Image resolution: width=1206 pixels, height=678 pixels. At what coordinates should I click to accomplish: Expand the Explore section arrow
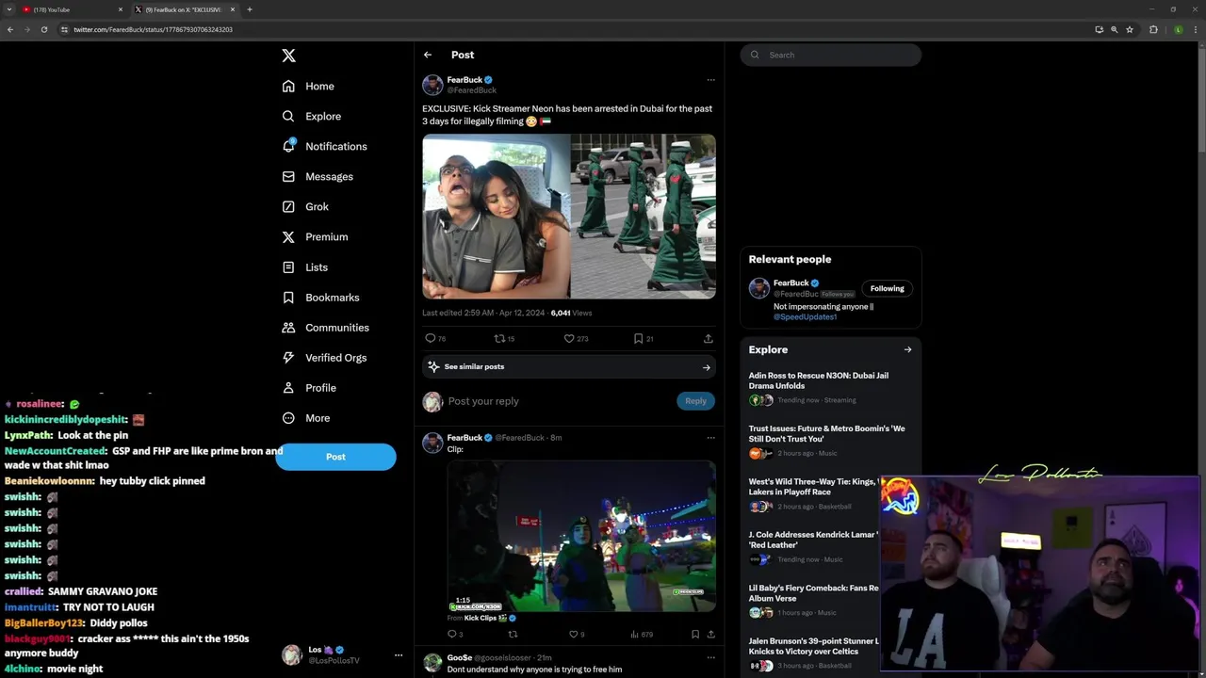tap(907, 349)
